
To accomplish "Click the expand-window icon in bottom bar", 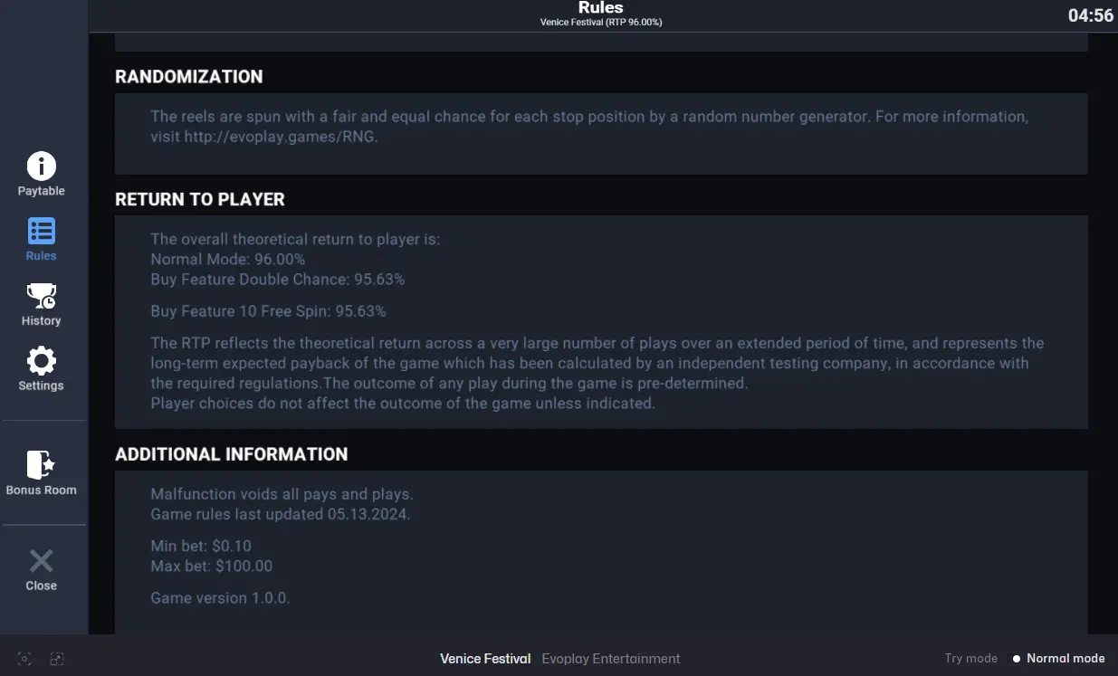I will 57,659.
